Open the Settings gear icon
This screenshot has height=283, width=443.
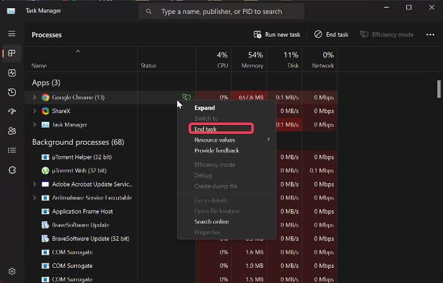click(11, 271)
